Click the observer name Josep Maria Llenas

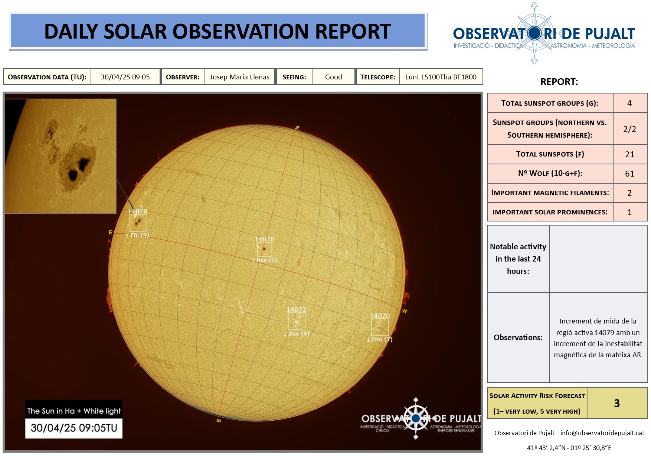(239, 77)
